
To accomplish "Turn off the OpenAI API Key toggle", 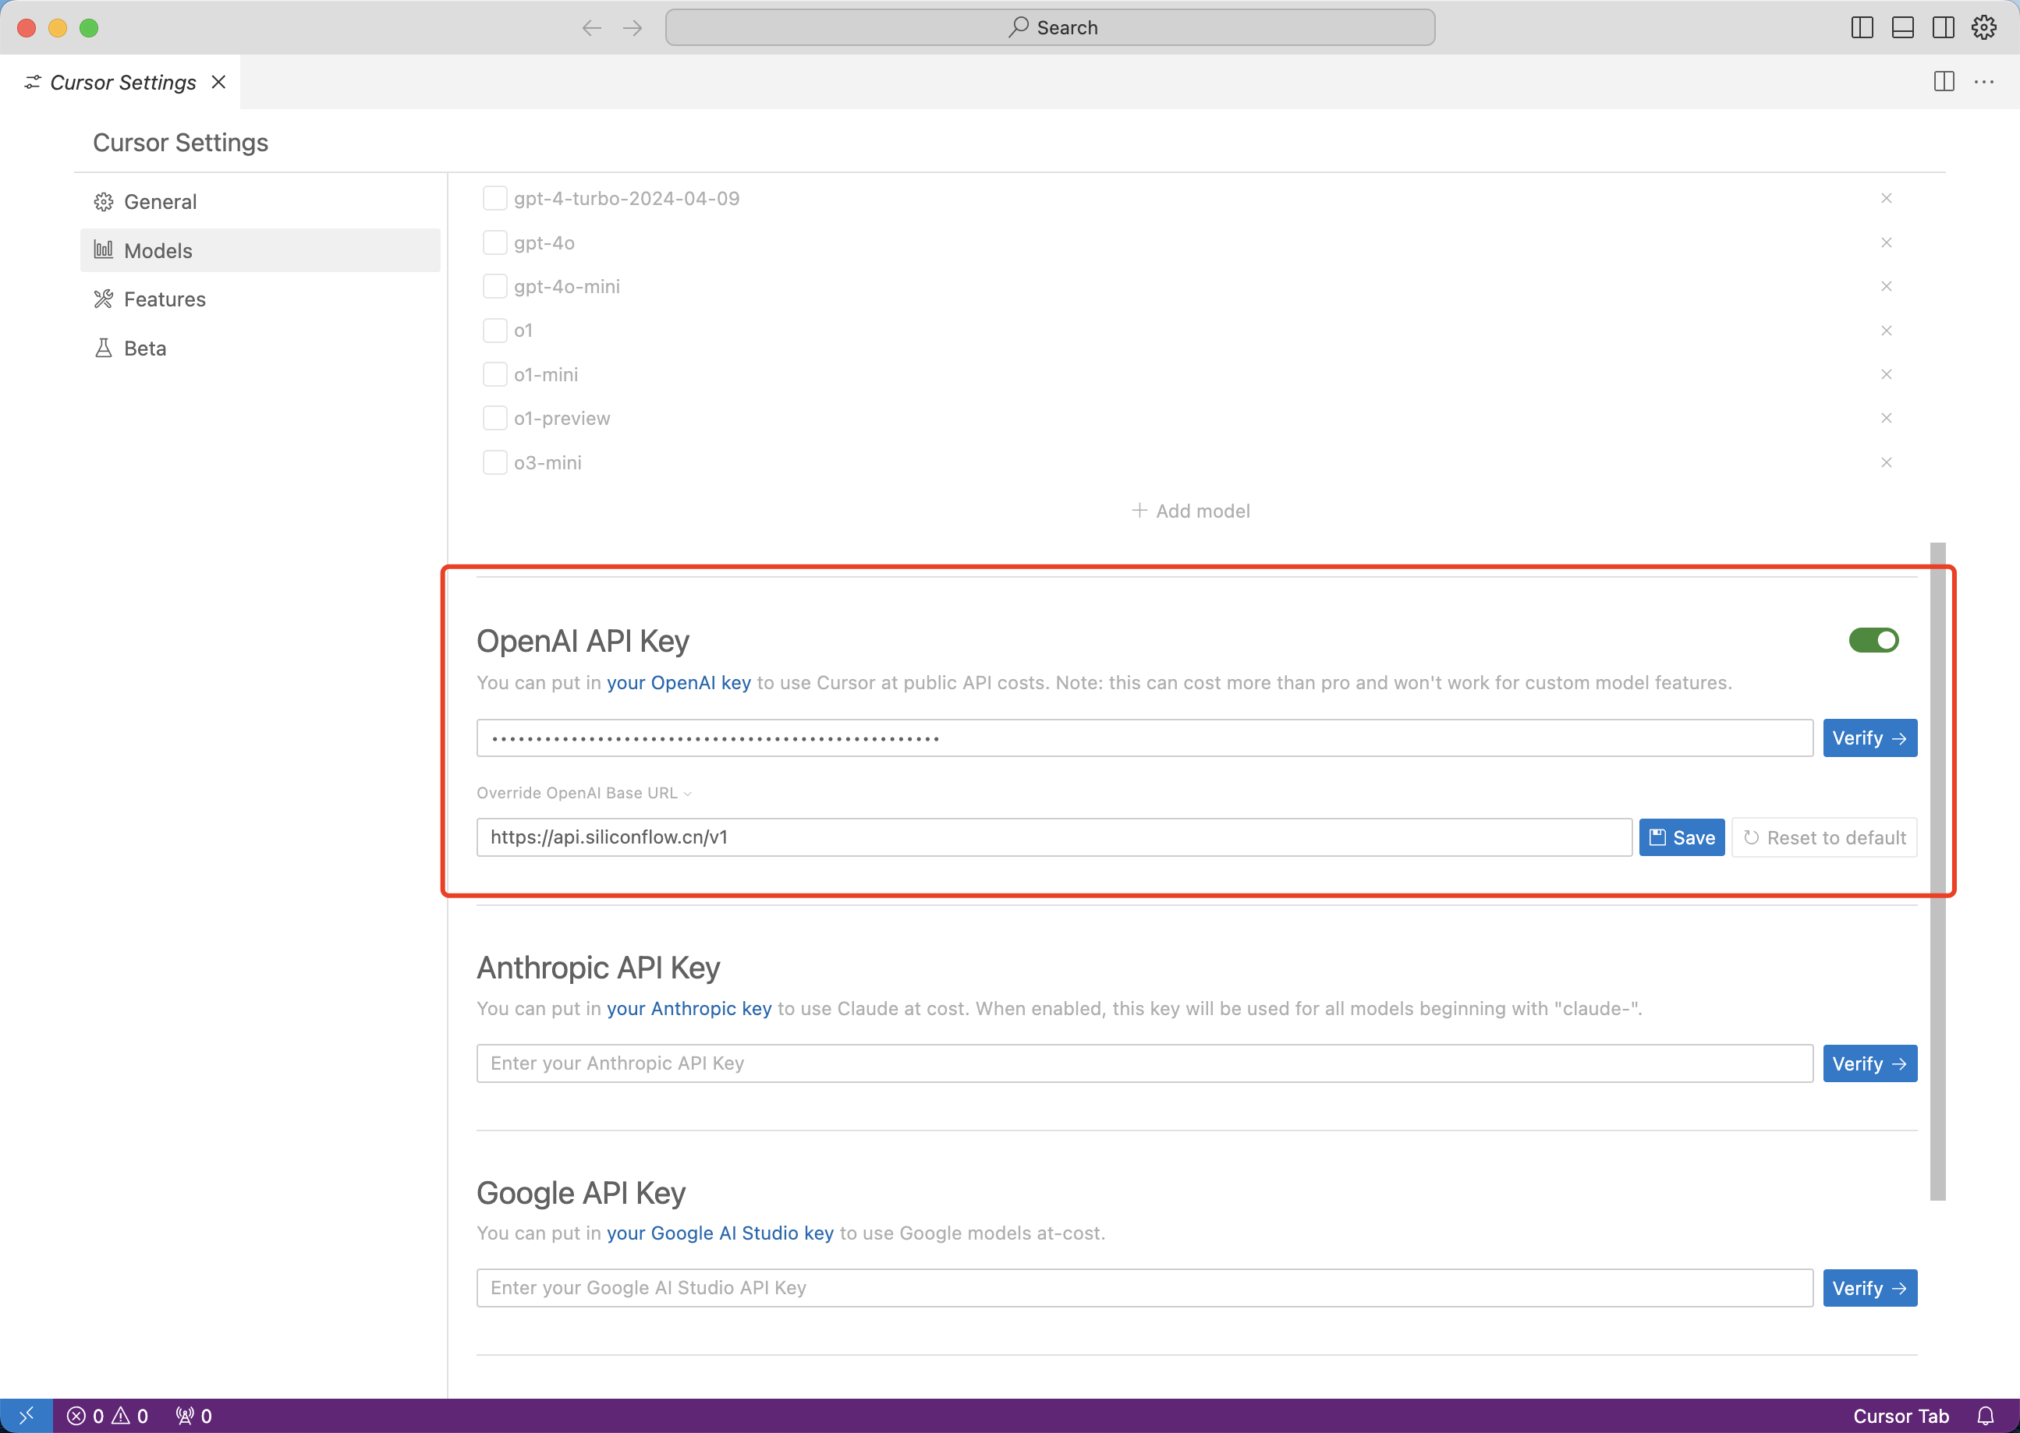I will [1873, 641].
